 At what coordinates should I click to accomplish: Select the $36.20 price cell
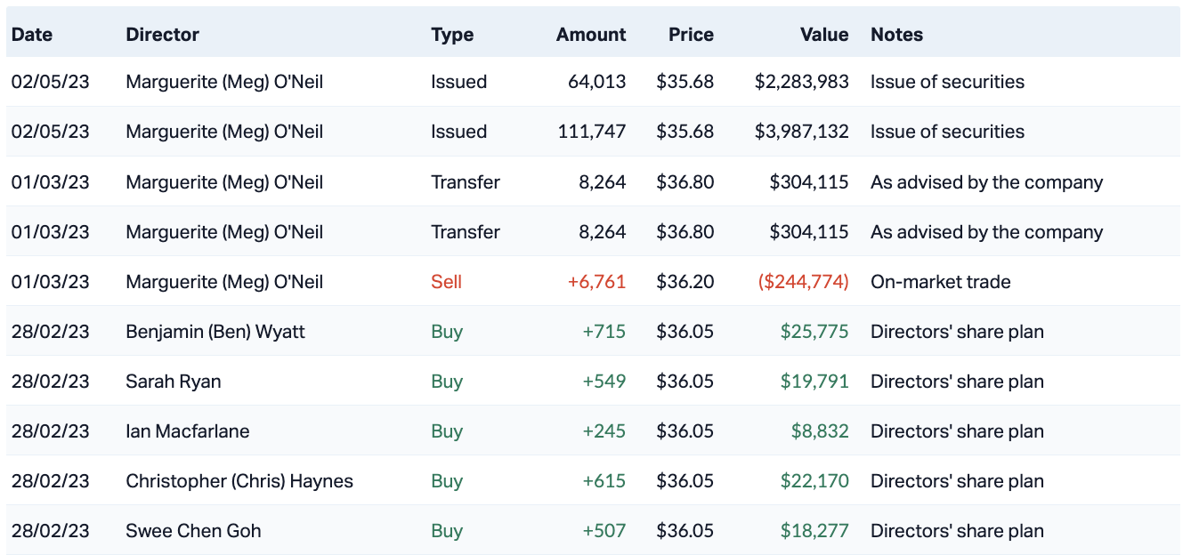(x=685, y=282)
